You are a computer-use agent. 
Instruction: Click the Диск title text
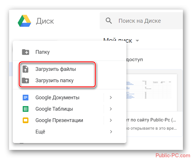click(x=45, y=21)
